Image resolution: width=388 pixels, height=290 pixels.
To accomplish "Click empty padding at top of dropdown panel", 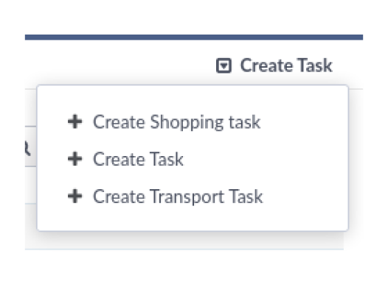I will tap(193, 99).
